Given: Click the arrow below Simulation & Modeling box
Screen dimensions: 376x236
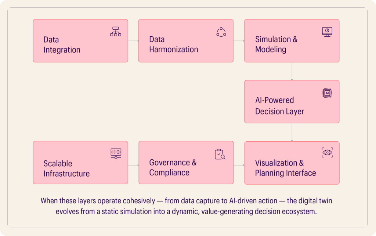Looking at the screenshot, I should pos(292,71).
